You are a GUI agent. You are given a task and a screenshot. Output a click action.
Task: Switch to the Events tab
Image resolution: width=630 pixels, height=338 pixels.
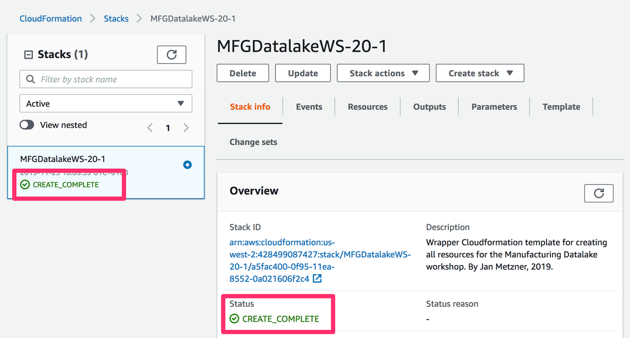pyautogui.click(x=309, y=107)
